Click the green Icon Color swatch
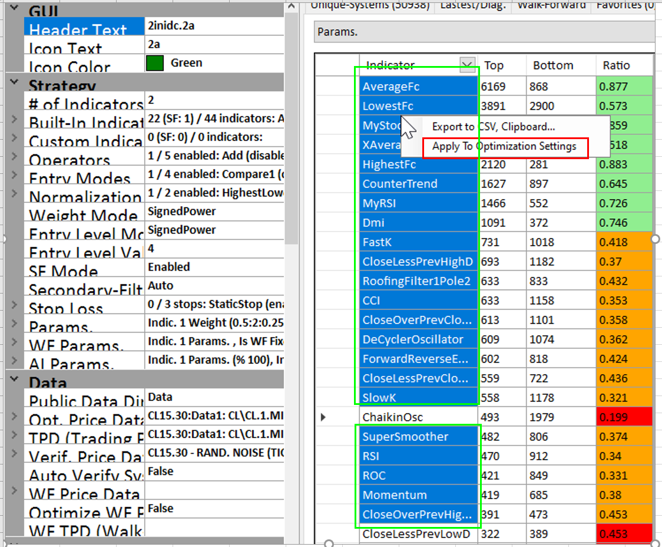This screenshot has height=547, width=662. pos(154,63)
